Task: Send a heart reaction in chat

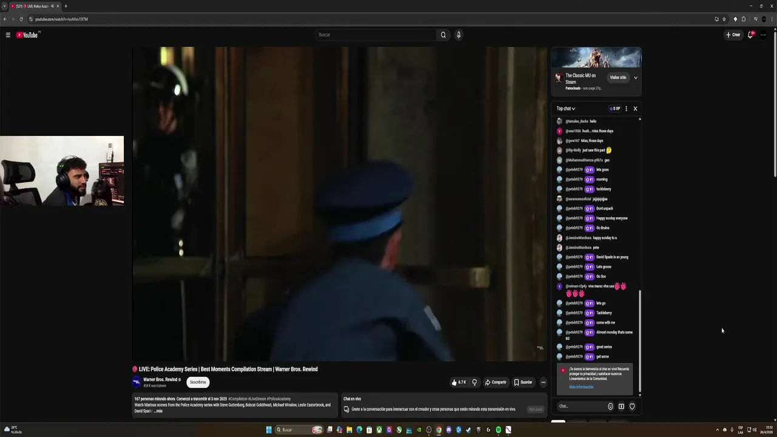Action: point(632,406)
